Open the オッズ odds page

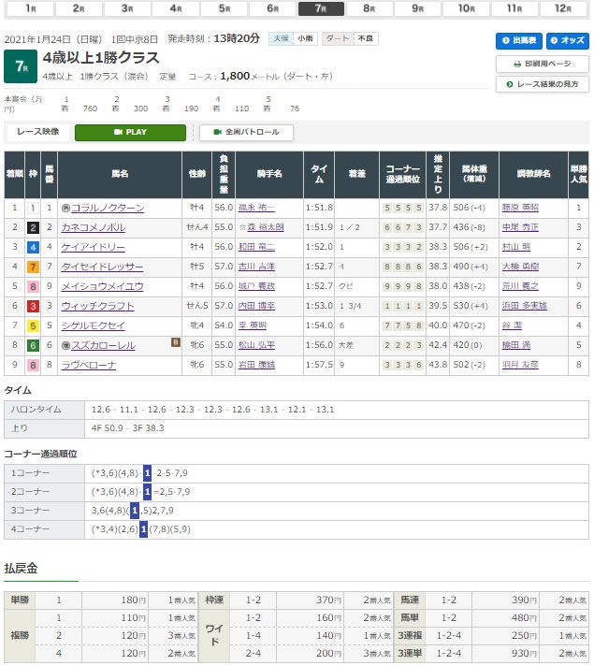click(567, 41)
